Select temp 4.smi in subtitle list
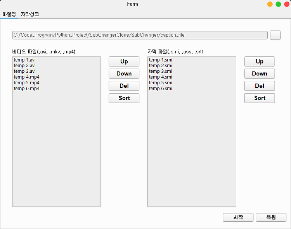Screen dimensions: 291x229 pos(192,77)
